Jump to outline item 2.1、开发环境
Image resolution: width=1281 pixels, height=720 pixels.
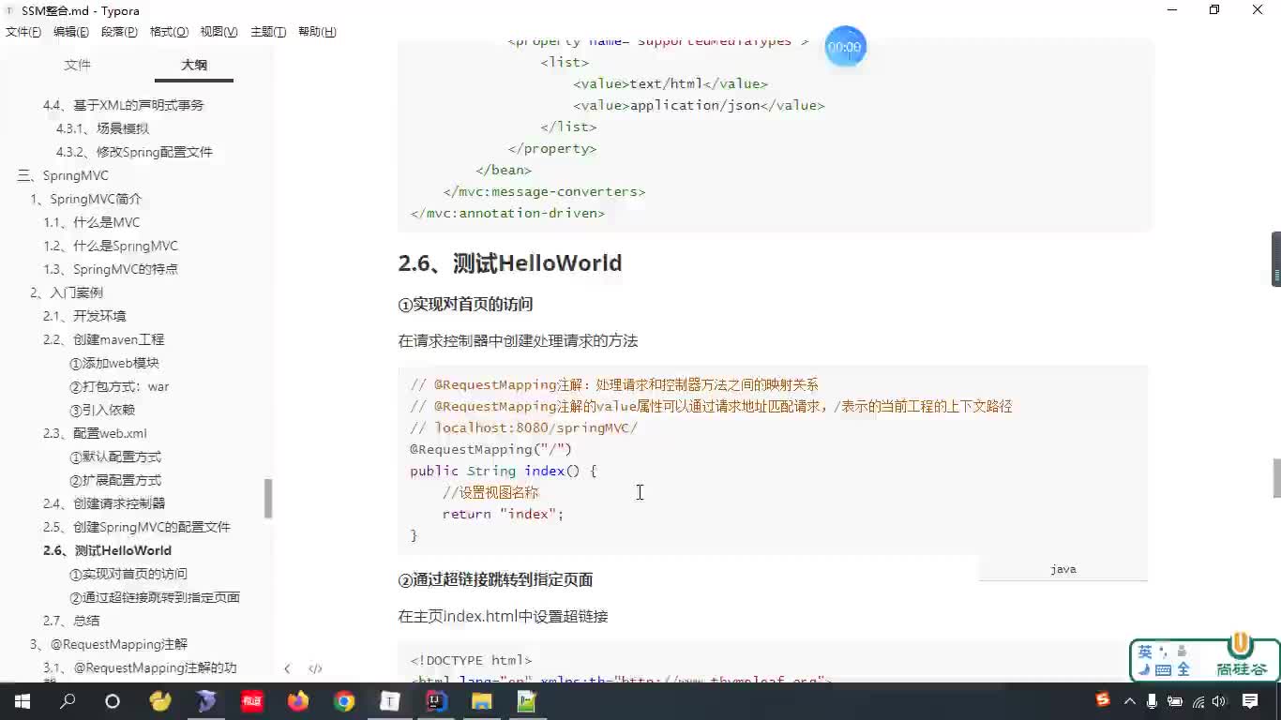(x=84, y=316)
